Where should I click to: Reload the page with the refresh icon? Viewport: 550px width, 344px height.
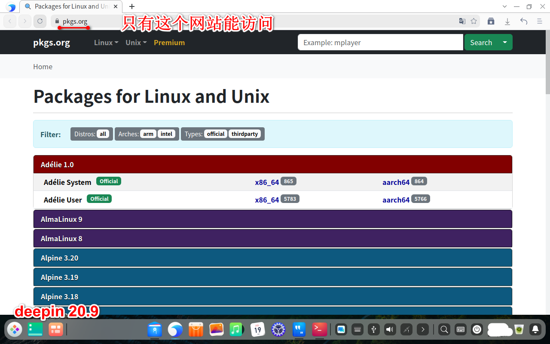coord(40,21)
